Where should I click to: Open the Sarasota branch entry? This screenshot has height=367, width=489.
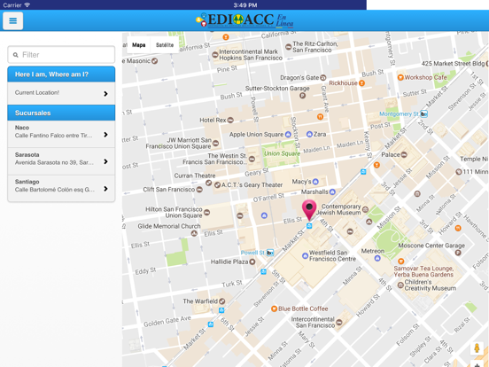click(61, 161)
